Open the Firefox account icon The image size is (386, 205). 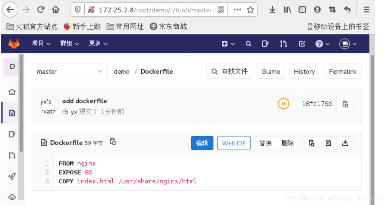coord(317,10)
